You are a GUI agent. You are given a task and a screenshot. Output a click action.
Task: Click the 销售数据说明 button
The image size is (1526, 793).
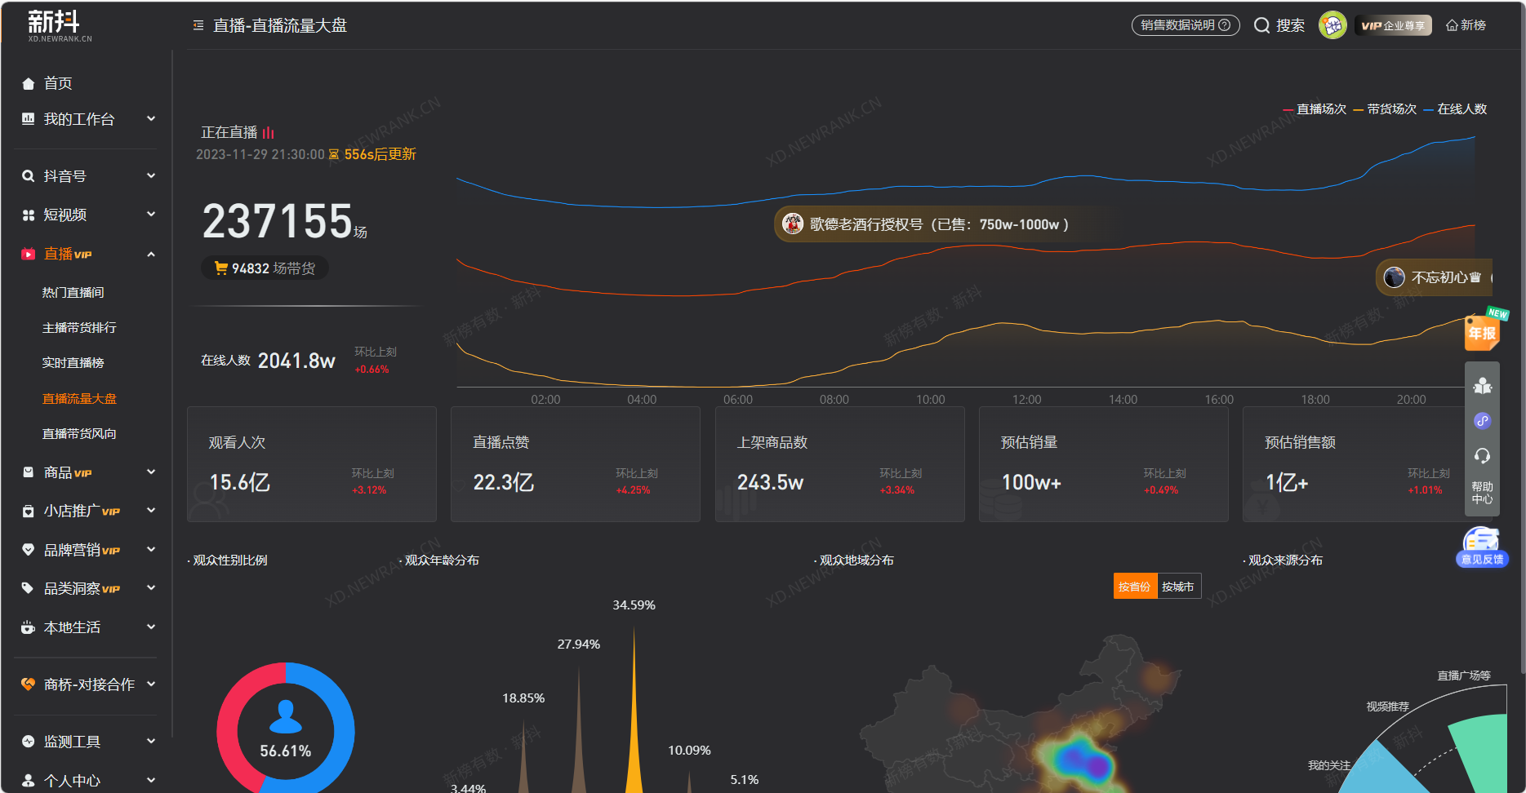coord(1186,25)
